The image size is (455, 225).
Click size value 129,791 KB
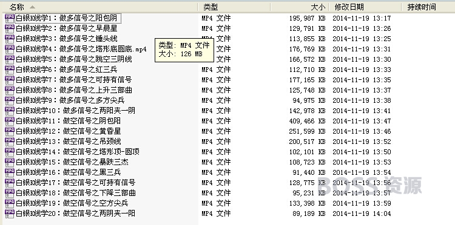[308, 28]
